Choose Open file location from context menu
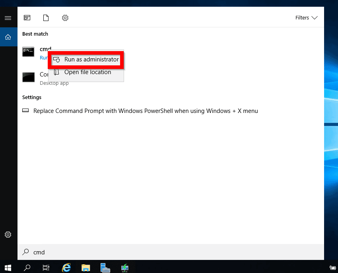The height and width of the screenshot is (273, 338). (86, 72)
